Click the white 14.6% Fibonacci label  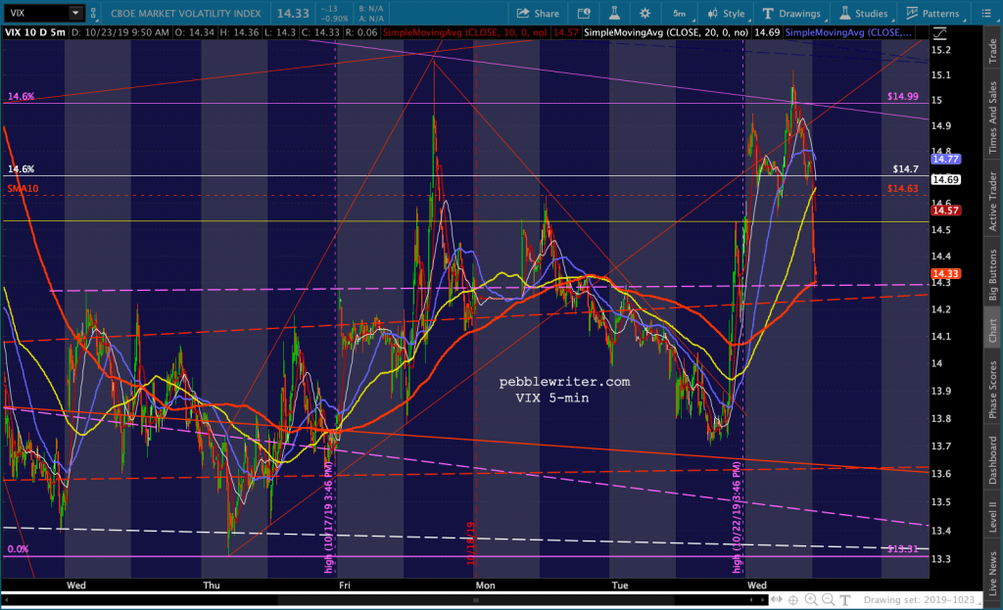tap(22, 168)
